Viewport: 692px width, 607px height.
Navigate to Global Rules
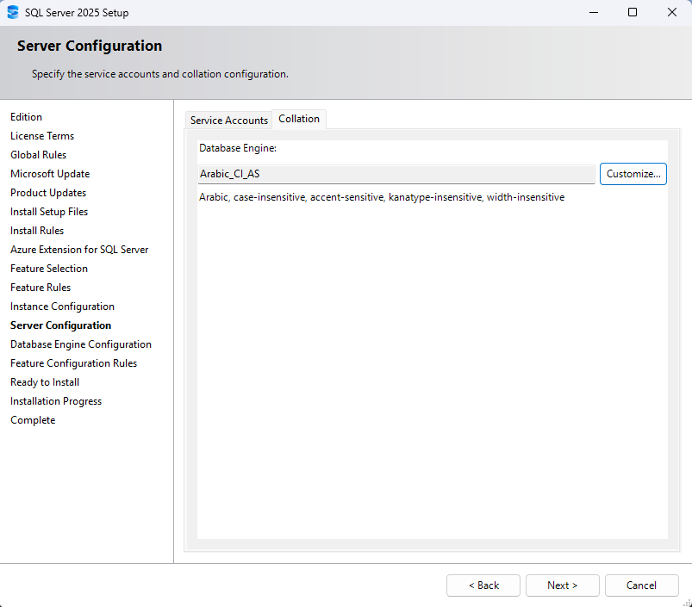coord(38,154)
